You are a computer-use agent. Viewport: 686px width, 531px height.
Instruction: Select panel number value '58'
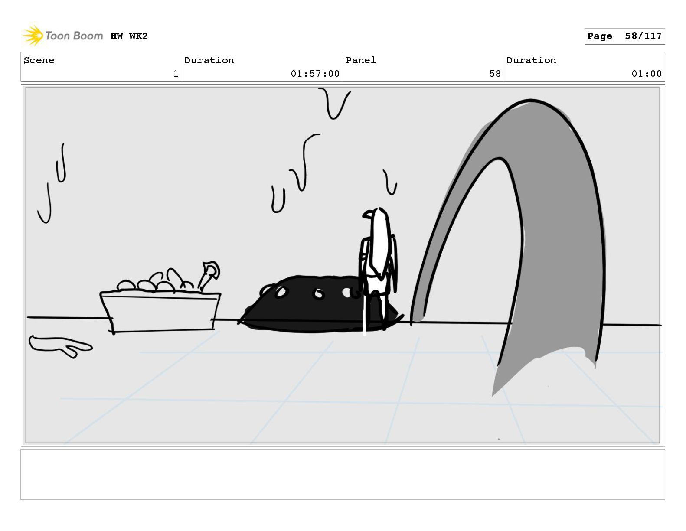(x=495, y=74)
